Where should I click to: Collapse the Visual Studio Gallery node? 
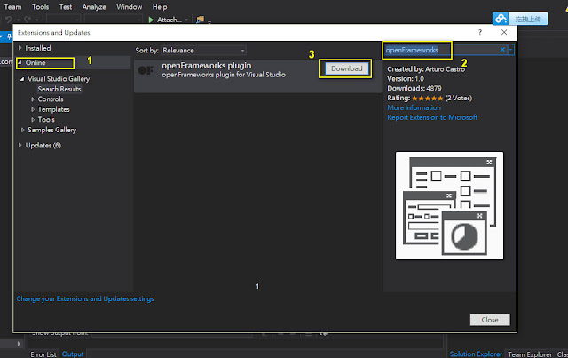pyautogui.click(x=22, y=79)
